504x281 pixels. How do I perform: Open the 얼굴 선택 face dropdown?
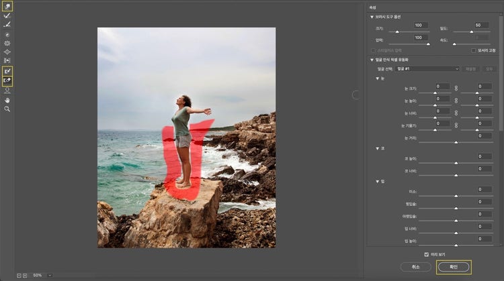click(427, 68)
